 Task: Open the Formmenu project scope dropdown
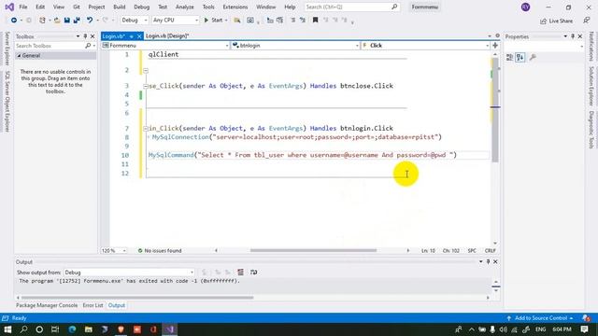(165, 46)
